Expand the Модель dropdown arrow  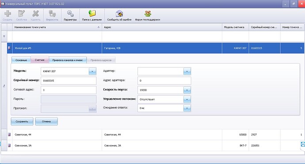tap(92, 71)
